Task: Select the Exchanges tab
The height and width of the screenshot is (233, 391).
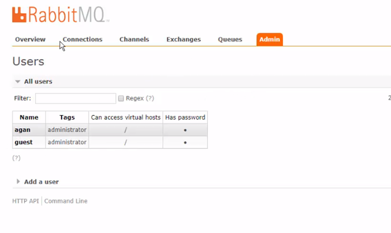Action: 184,39
